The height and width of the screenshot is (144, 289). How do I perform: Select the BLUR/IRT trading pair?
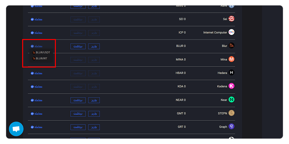pos(40,59)
